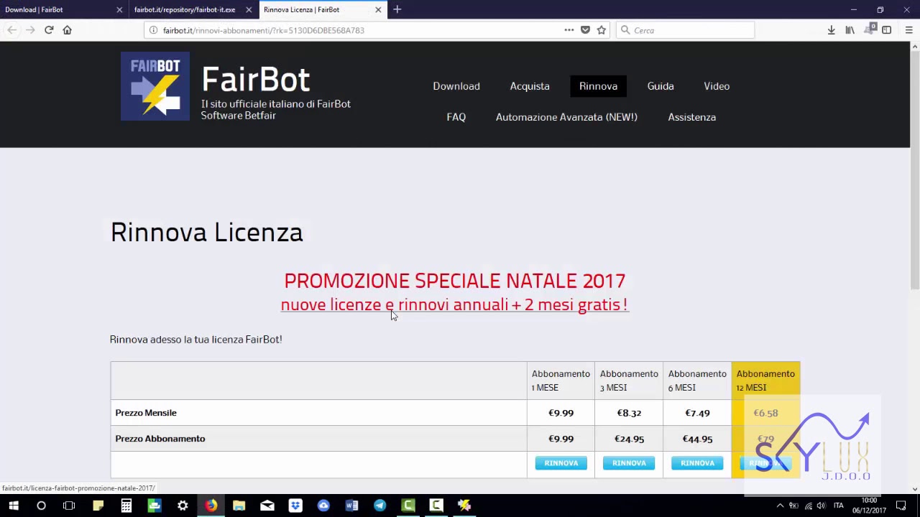Open the FAQ menu item
Screen dimensions: 920x517
456,117
